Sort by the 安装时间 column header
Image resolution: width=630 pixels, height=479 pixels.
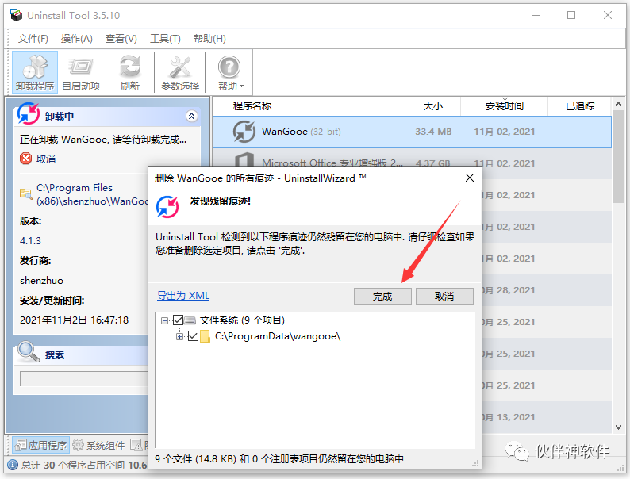coord(505,106)
